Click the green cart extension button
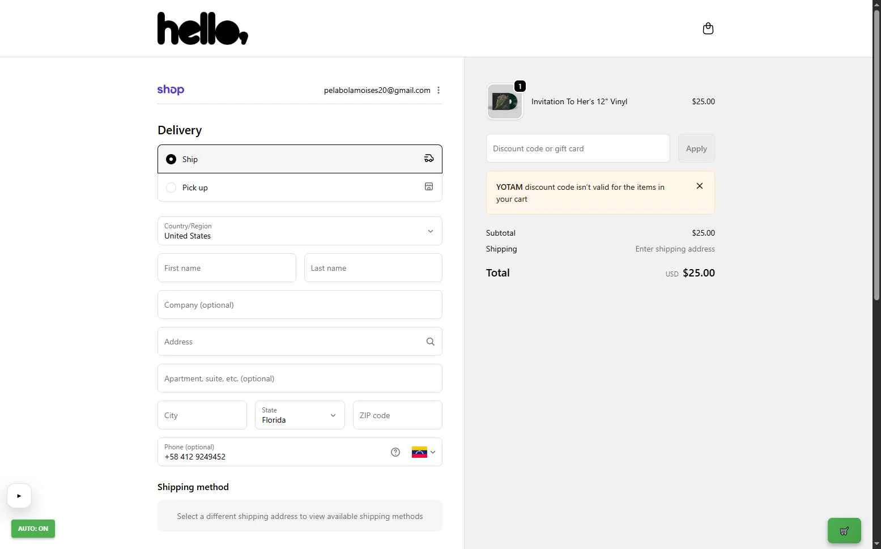The image size is (881, 549). click(x=844, y=531)
